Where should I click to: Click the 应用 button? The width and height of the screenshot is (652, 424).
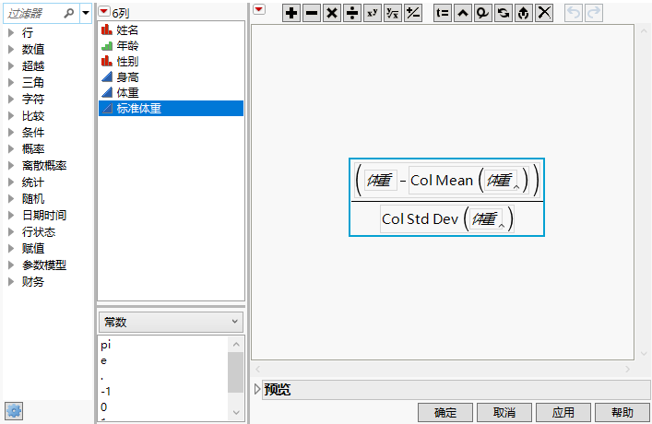563,412
